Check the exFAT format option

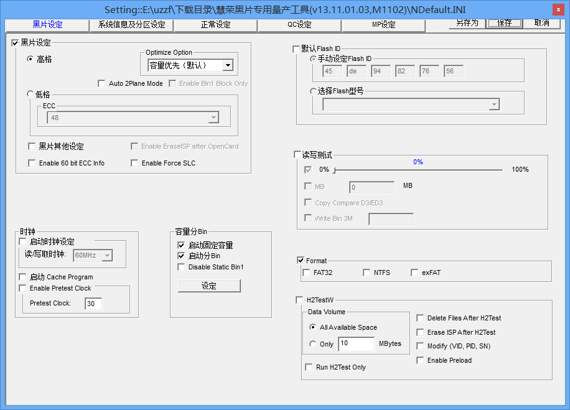coord(414,273)
